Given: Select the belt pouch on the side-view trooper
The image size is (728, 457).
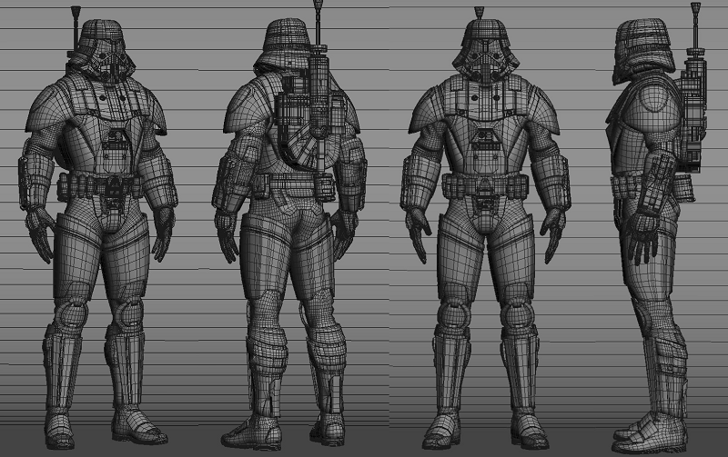Looking at the screenshot, I should (x=626, y=193).
